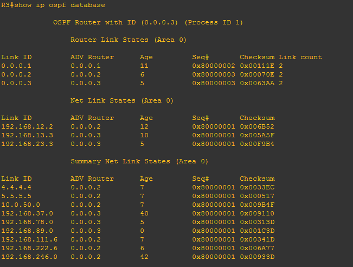Click Summary Net Link States Area 0 heading
The width and height of the screenshot is (353, 267).
[x=139, y=161]
